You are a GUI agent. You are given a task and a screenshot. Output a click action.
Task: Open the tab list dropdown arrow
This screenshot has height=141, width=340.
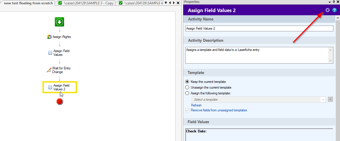click(166, 3)
